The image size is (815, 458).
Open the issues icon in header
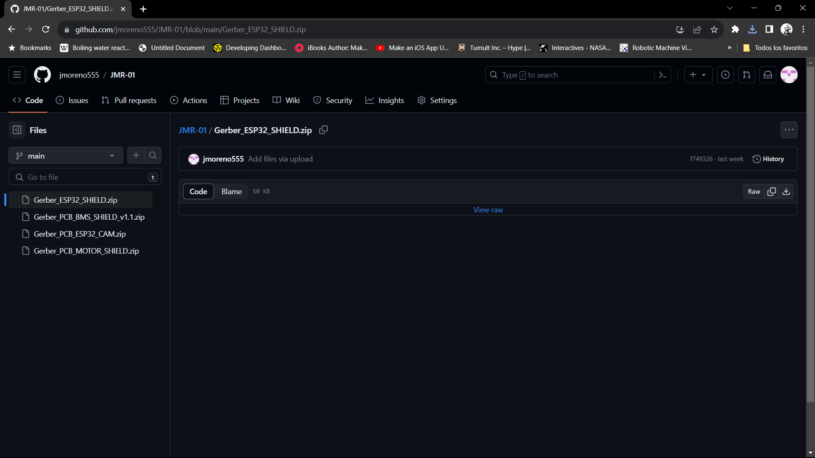point(725,75)
